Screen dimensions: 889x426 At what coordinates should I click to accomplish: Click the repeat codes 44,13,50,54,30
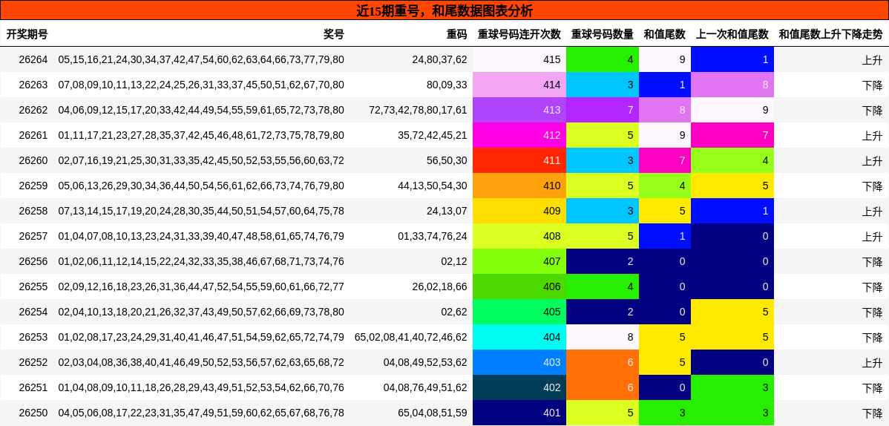(433, 186)
